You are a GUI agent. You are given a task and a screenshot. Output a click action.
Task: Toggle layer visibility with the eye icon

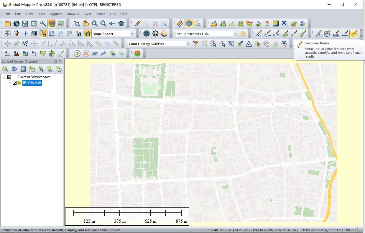(x=50, y=69)
